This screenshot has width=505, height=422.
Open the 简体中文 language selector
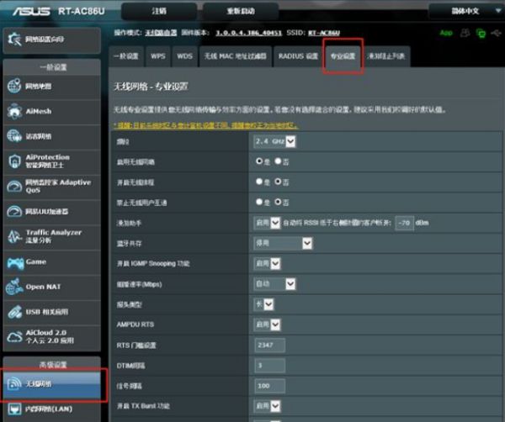click(x=465, y=11)
